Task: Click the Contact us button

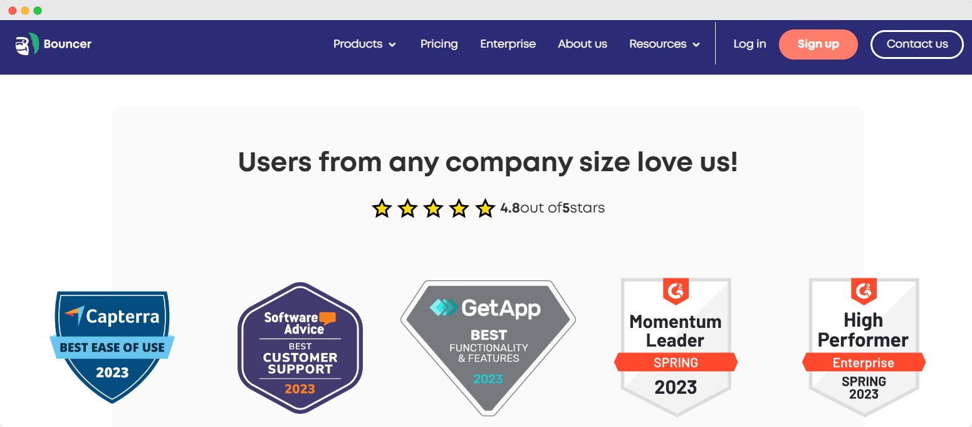Action: pos(917,44)
